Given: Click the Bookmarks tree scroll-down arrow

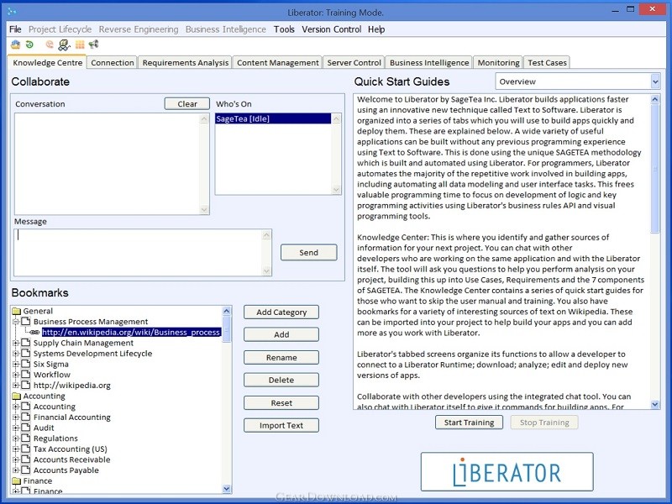Looking at the screenshot, I should tap(227, 489).
